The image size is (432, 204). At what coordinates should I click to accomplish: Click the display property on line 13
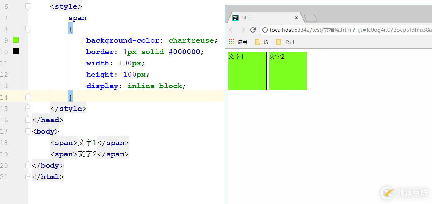[x=102, y=86]
